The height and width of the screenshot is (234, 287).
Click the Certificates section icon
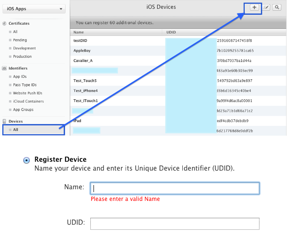click(4, 23)
